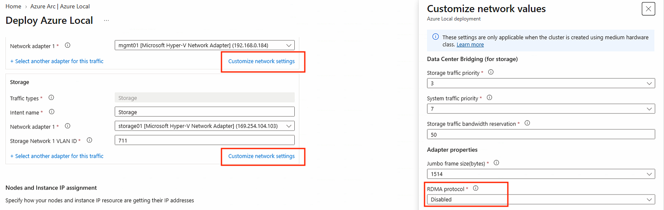Click info icon beside Intent name

pyautogui.click(x=51, y=112)
